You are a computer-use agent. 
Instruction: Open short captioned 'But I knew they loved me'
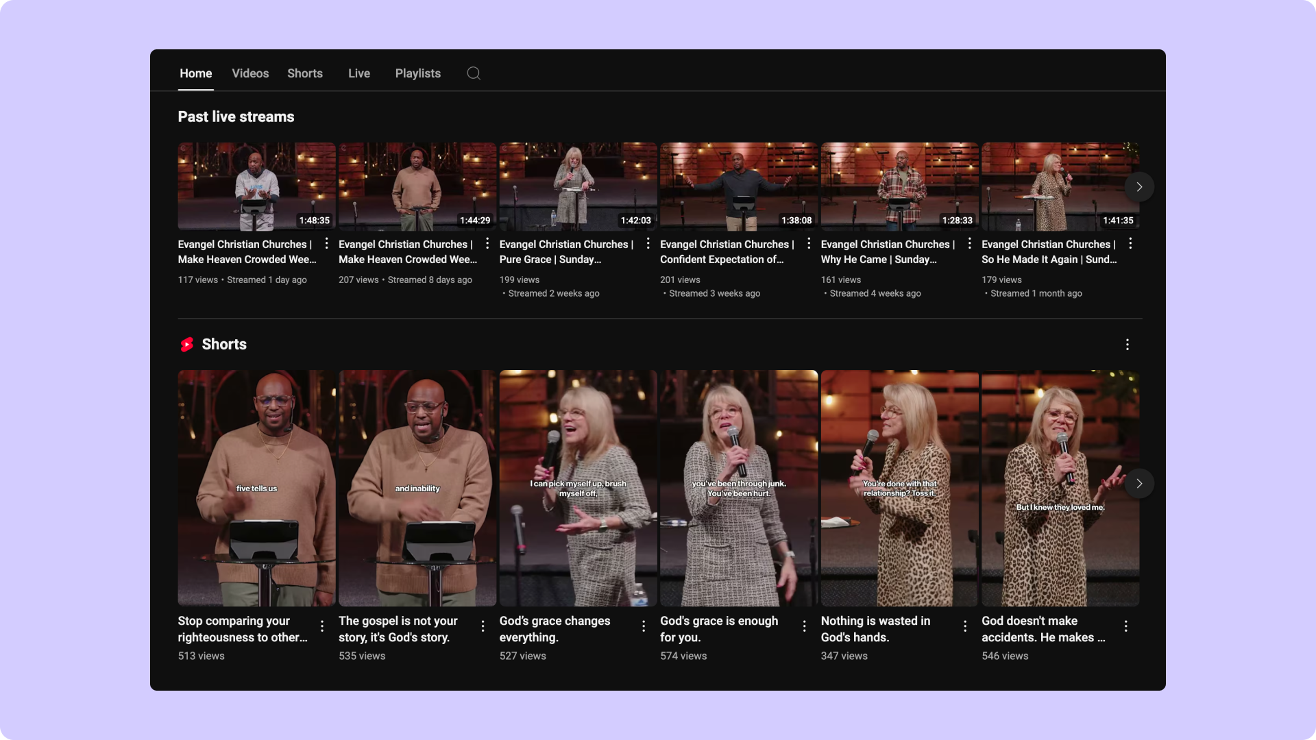[x=1060, y=488]
